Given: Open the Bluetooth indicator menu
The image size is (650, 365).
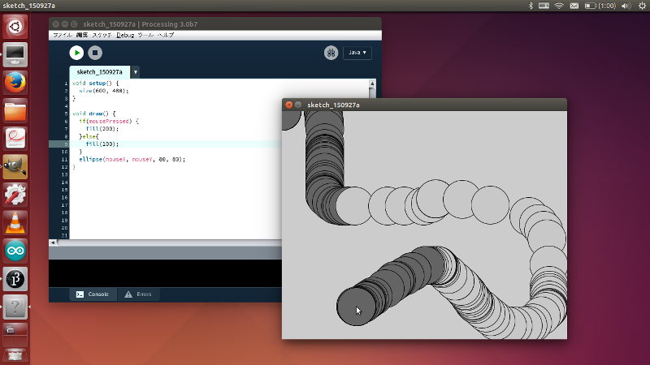Looking at the screenshot, I should 531,6.
